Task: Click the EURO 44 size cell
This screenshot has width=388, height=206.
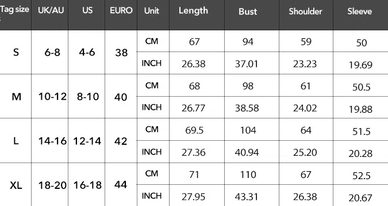Action: click(121, 185)
